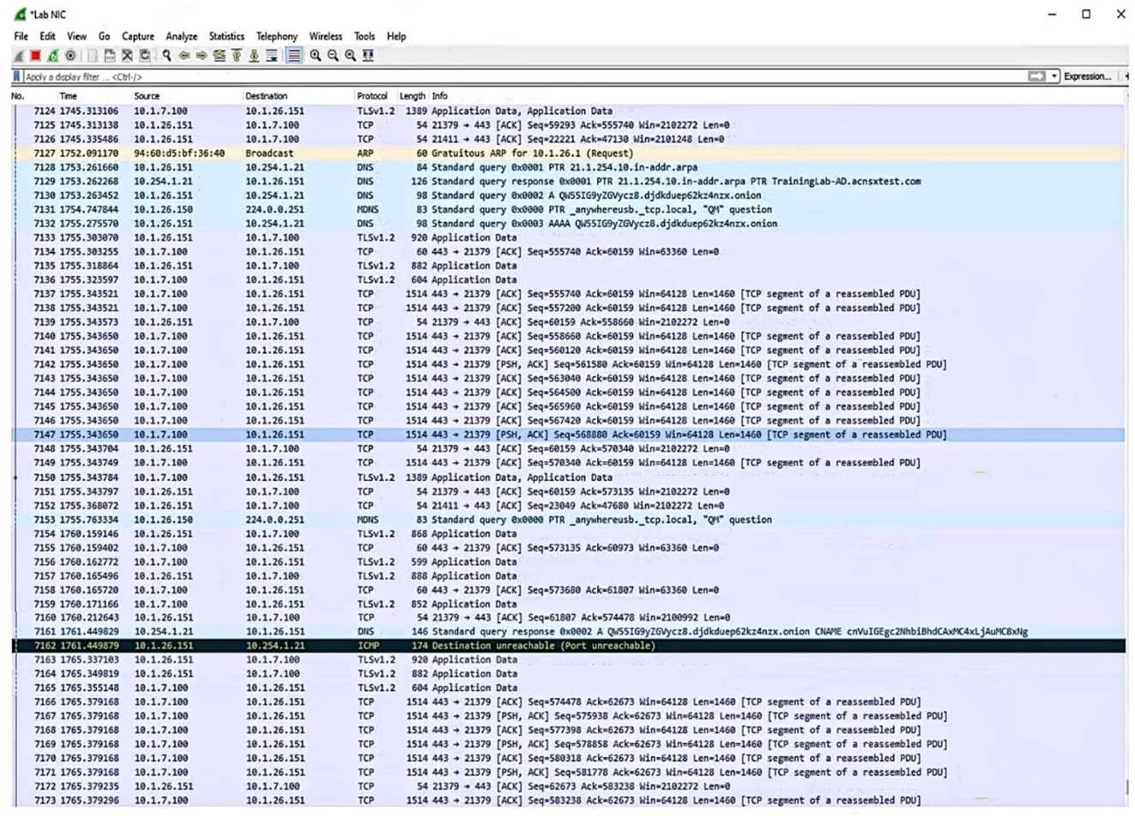This screenshot has width=1135, height=816.
Task: Reset zoom to 100%
Action: [x=348, y=57]
